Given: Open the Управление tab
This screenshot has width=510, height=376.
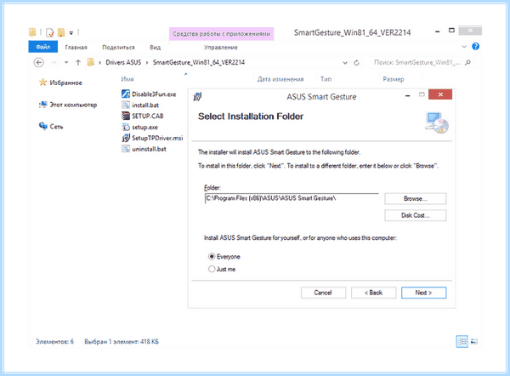Looking at the screenshot, I should tap(220, 48).
